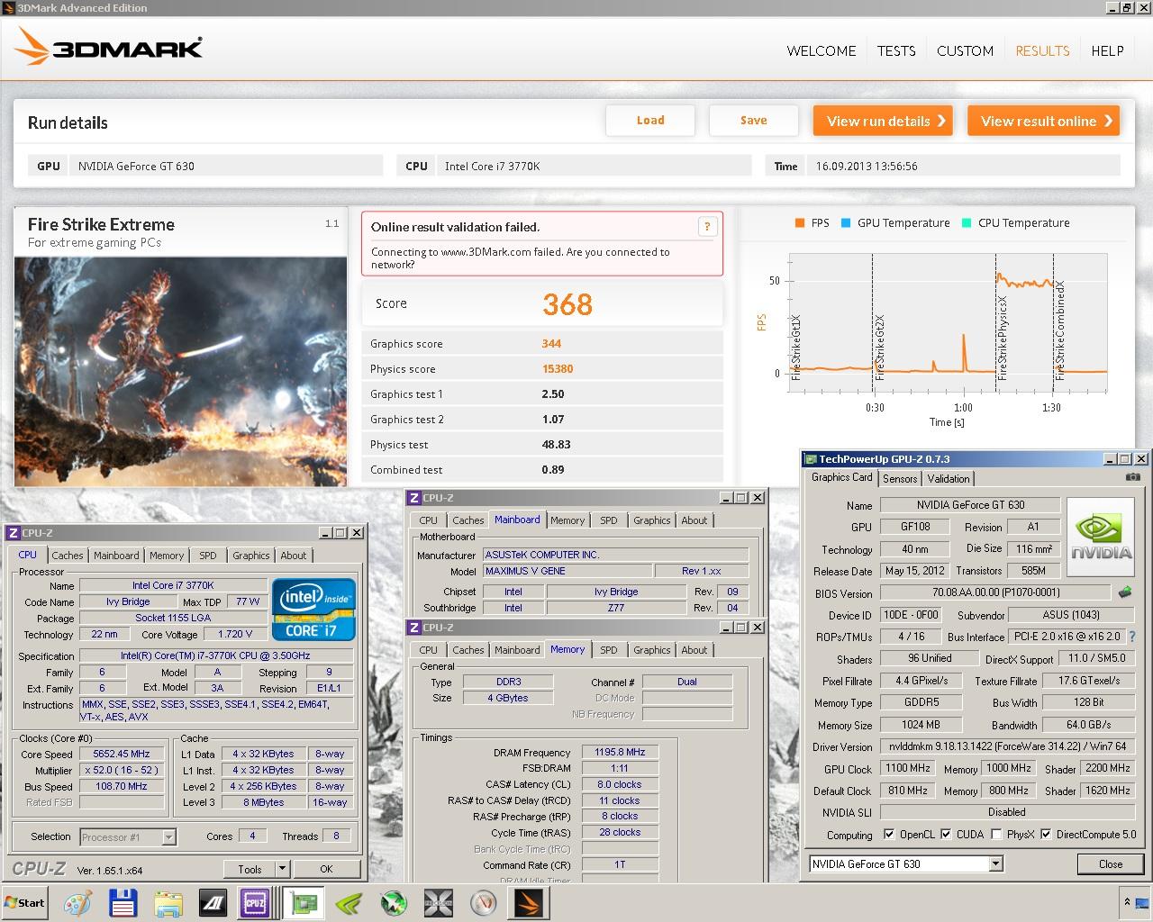Select About tab in left CPU-Z window

294,556
